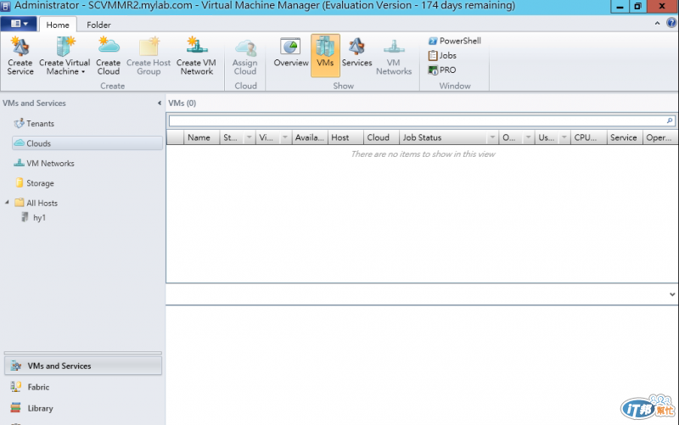Open the O... column filter dropdown
This screenshot has width=679, height=425.
[x=528, y=137]
